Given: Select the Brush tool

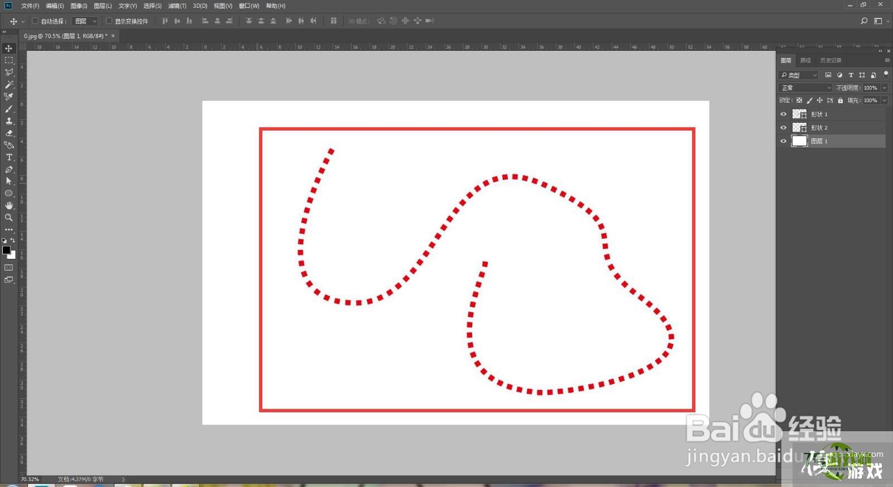Looking at the screenshot, I should [9, 109].
